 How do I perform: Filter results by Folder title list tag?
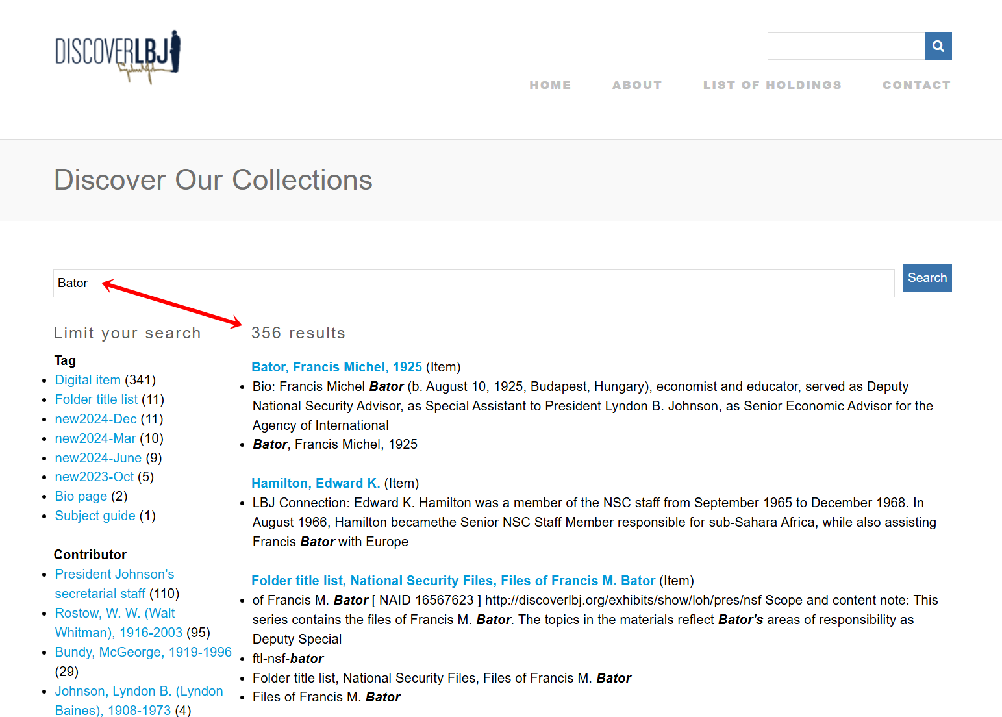click(x=96, y=399)
